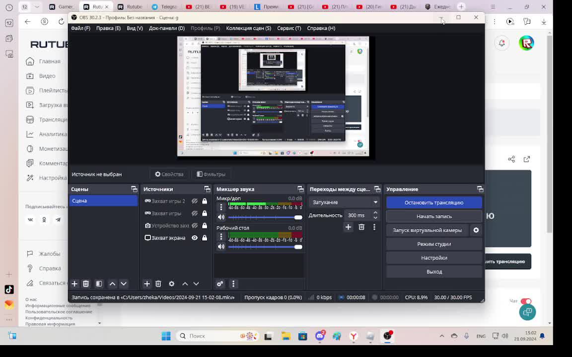This screenshot has height=357, width=572.
Task: Delete selected source with trash icon
Action: click(158, 284)
